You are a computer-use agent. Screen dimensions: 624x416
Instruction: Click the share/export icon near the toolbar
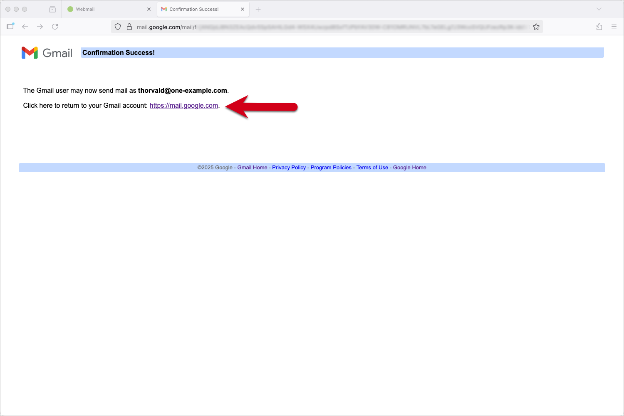coord(599,26)
